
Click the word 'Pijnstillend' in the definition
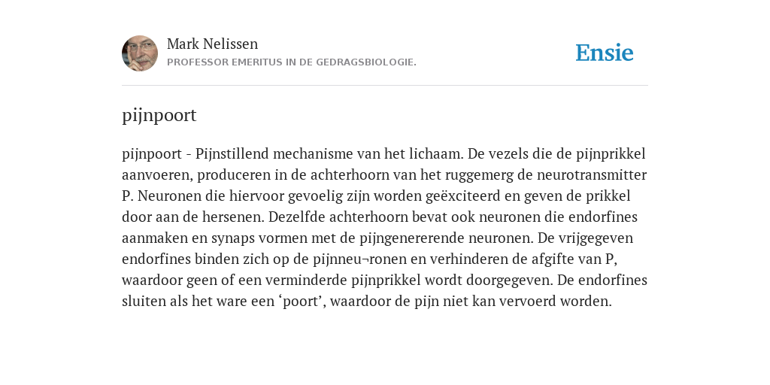[x=232, y=154]
